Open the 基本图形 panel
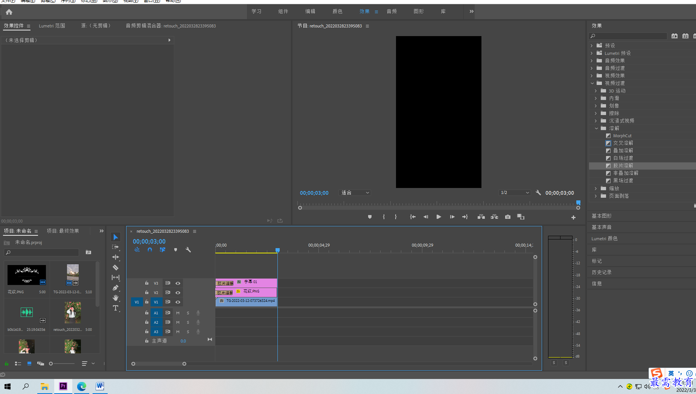The width and height of the screenshot is (696, 394). (602, 216)
